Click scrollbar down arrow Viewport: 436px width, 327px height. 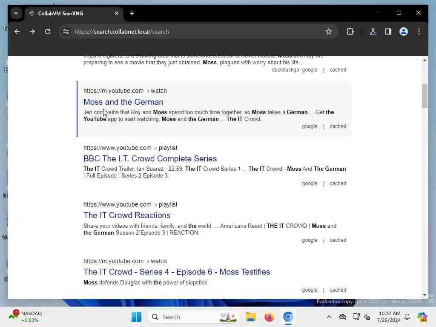tap(425, 295)
